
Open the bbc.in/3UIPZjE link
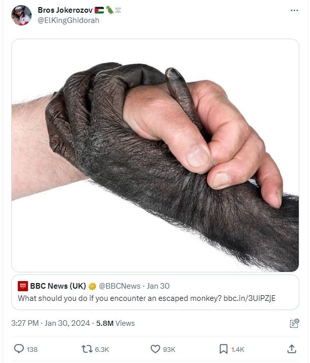click(x=249, y=298)
